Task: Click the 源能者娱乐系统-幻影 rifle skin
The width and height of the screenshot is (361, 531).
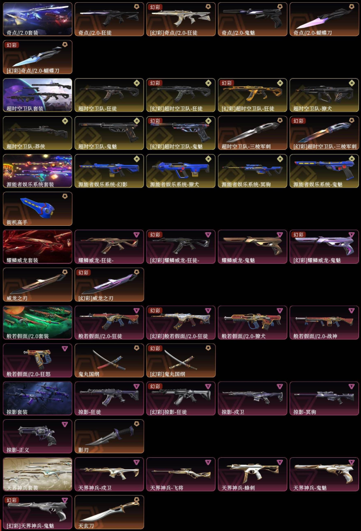Action: (x=109, y=171)
